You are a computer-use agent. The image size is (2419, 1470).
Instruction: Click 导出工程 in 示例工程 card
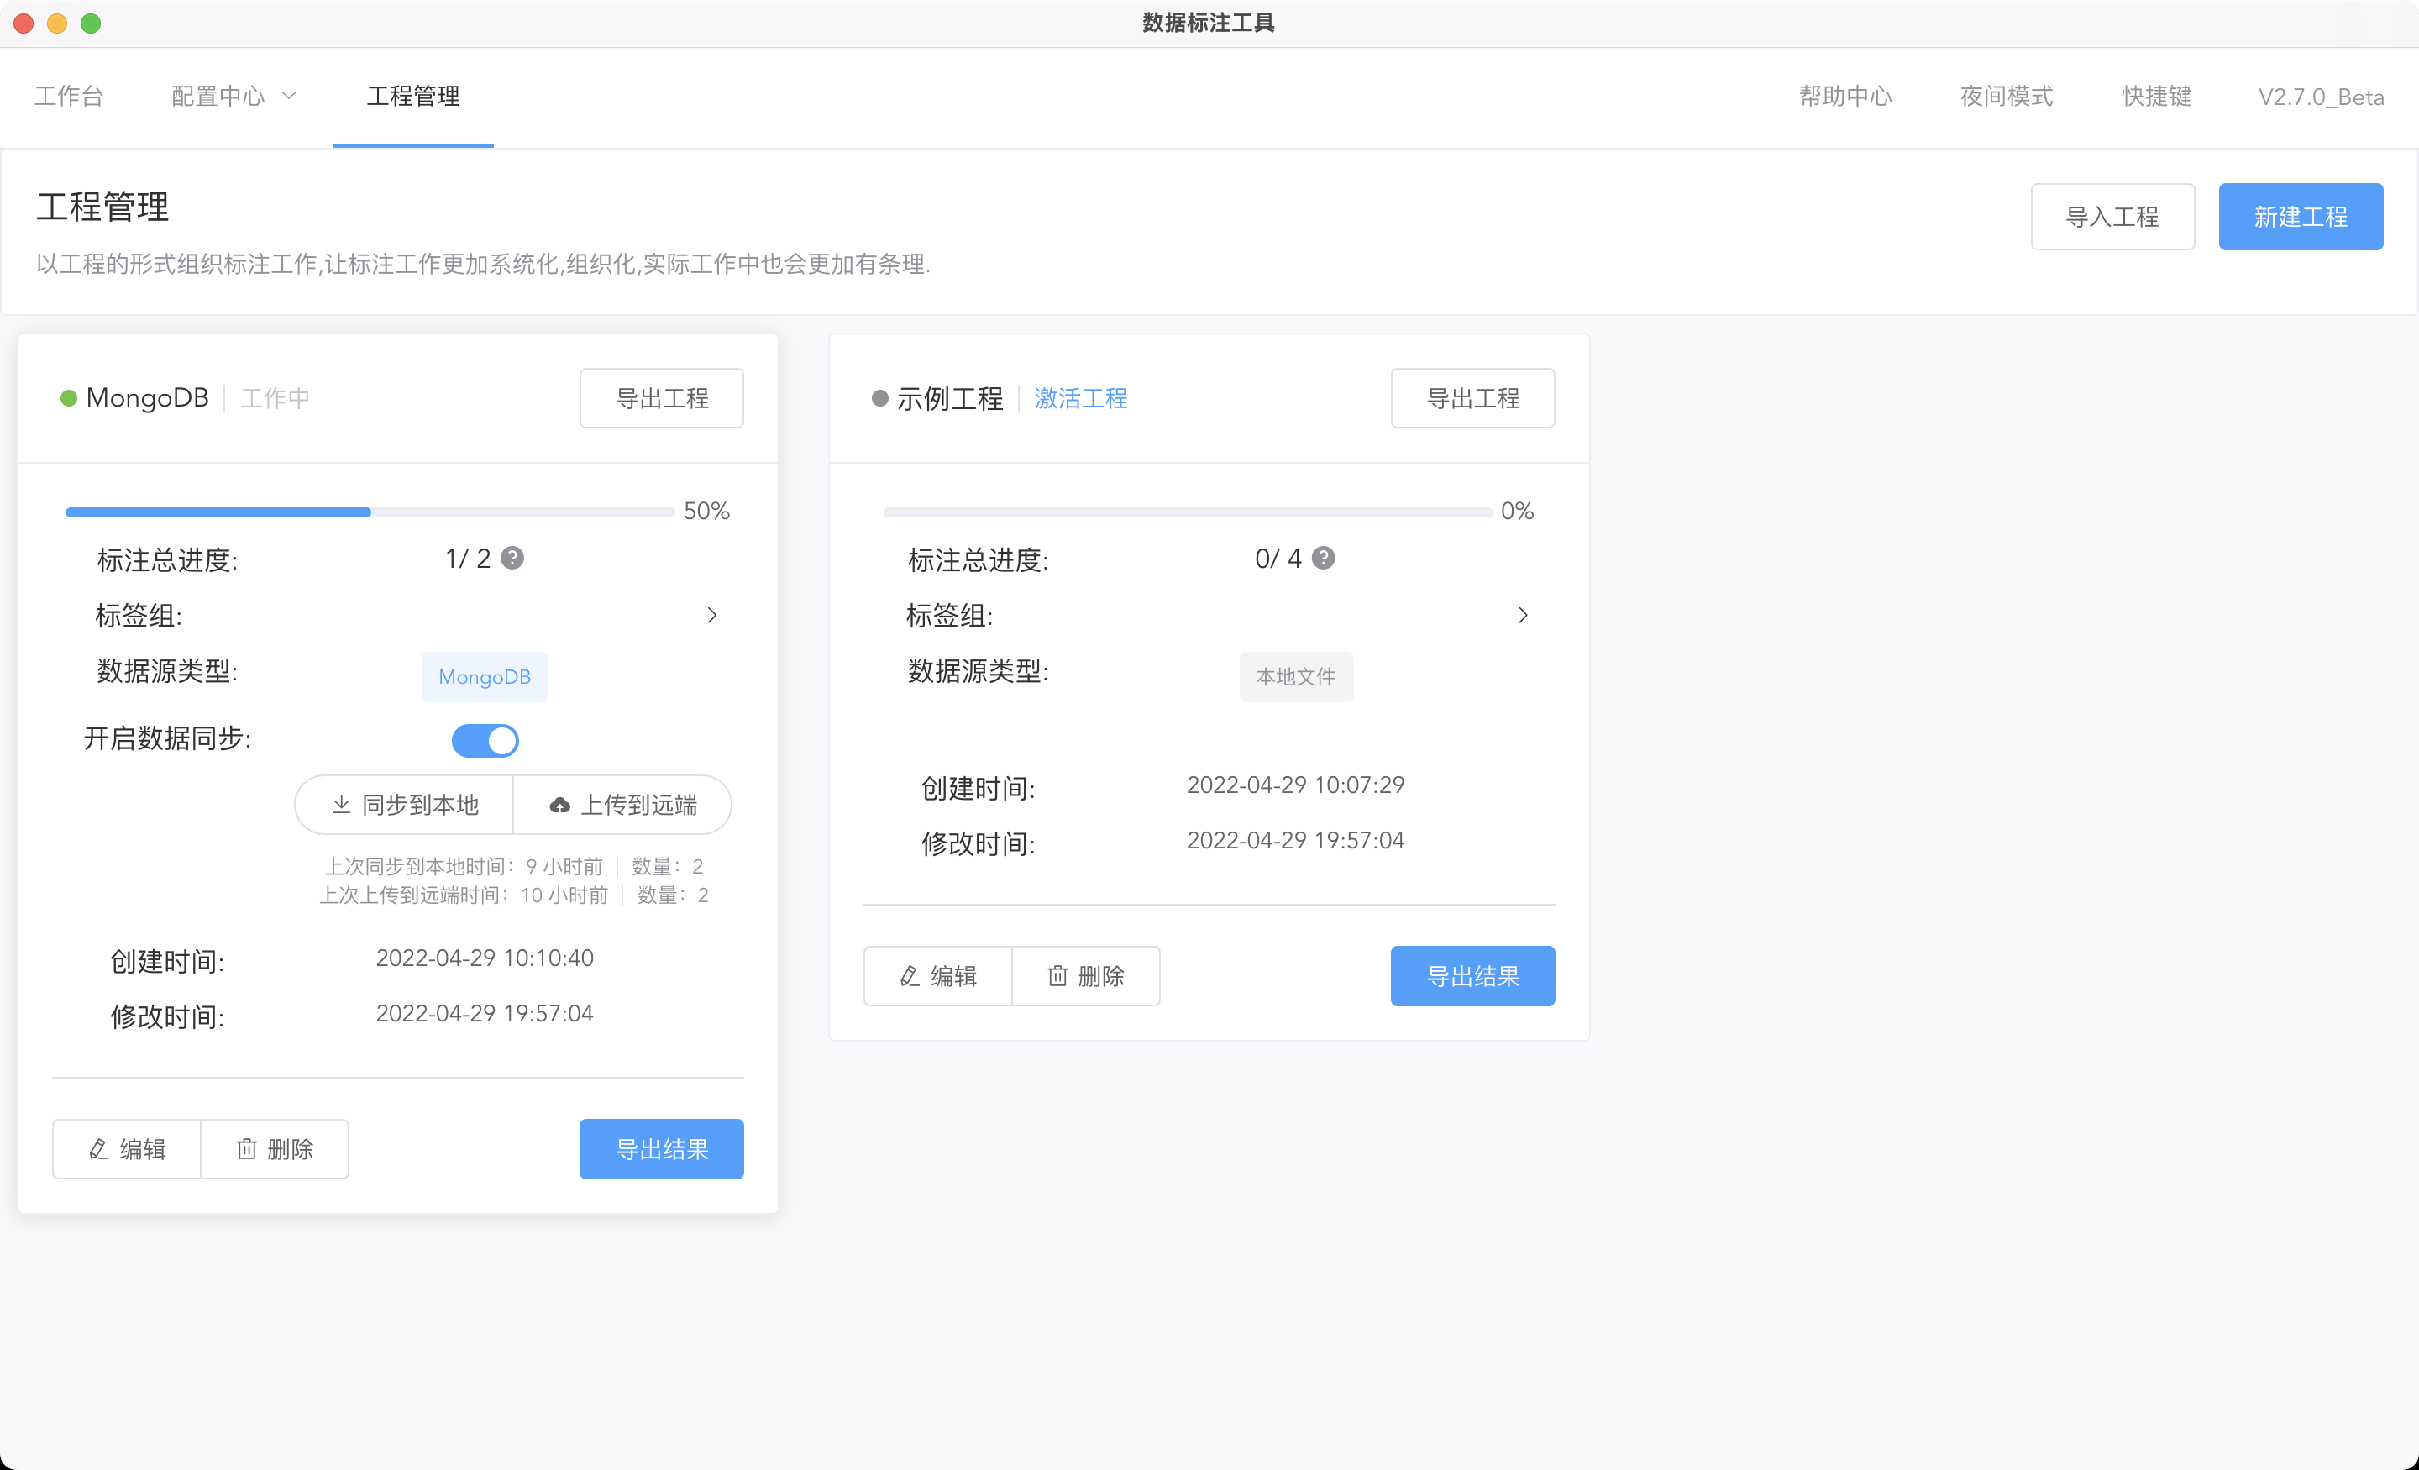(x=1472, y=397)
